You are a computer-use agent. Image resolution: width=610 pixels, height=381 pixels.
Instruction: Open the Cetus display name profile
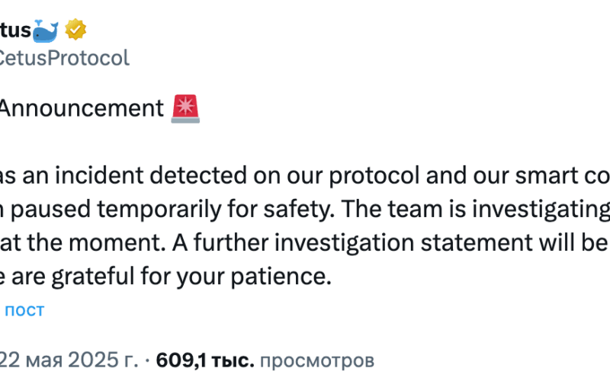pyautogui.click(x=15, y=30)
